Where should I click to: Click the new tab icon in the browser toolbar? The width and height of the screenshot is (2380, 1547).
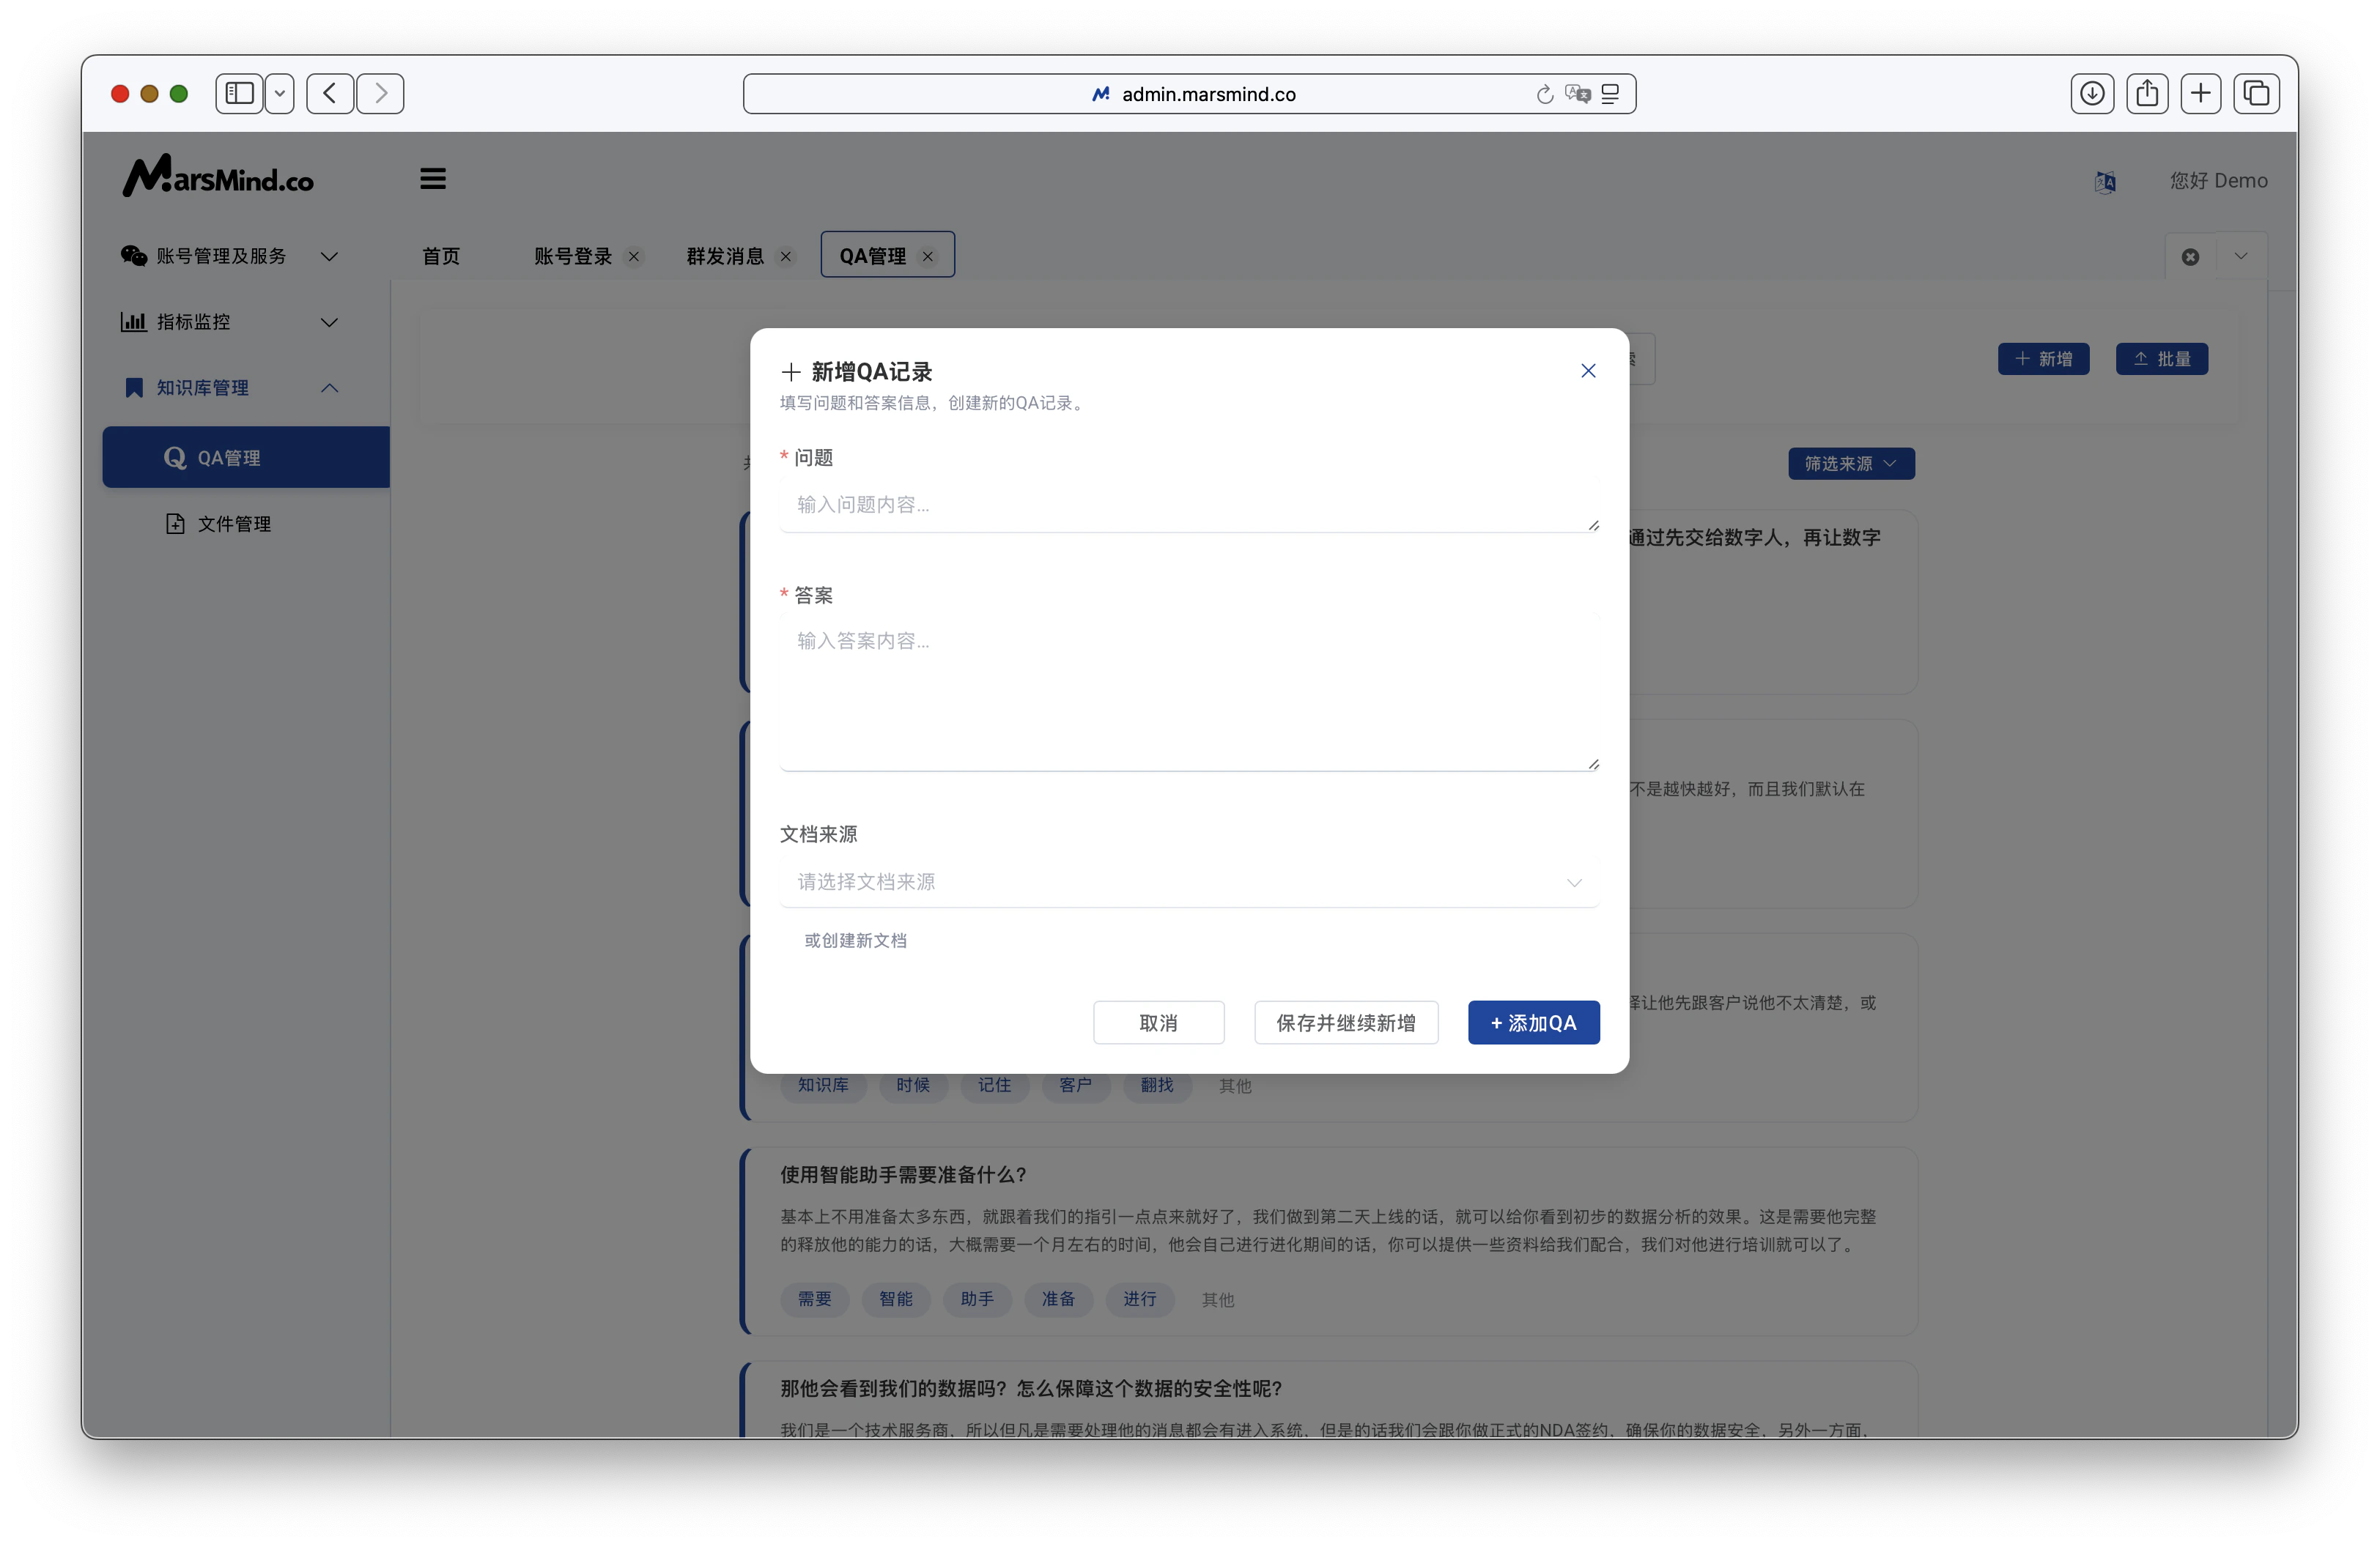pos(2201,93)
